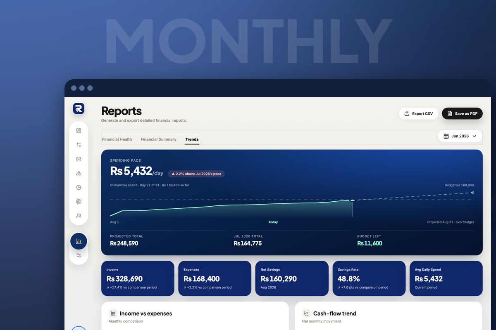496x330 pixels.
Task: Select the active reports bar-chart icon
Action: coord(79,241)
